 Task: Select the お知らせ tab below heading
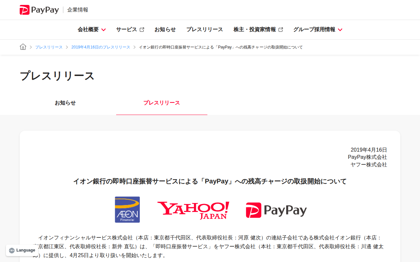pos(65,103)
